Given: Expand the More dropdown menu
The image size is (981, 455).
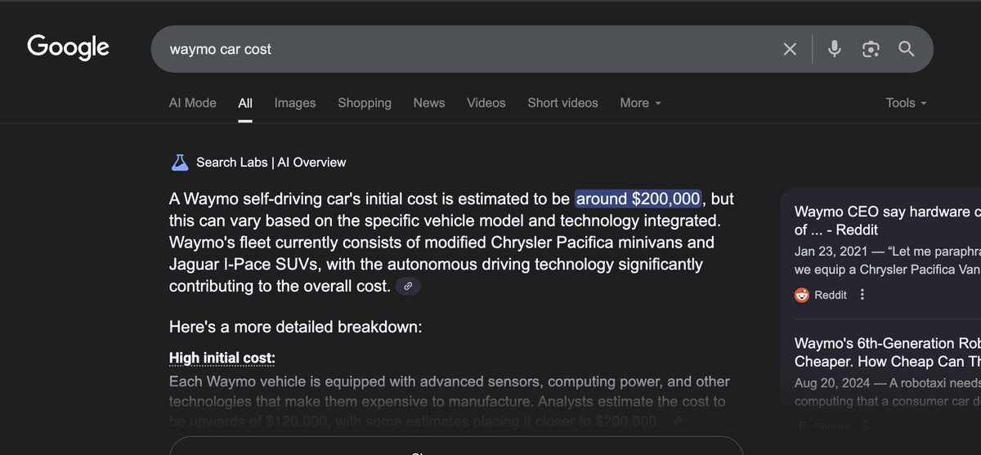Looking at the screenshot, I should click(640, 103).
